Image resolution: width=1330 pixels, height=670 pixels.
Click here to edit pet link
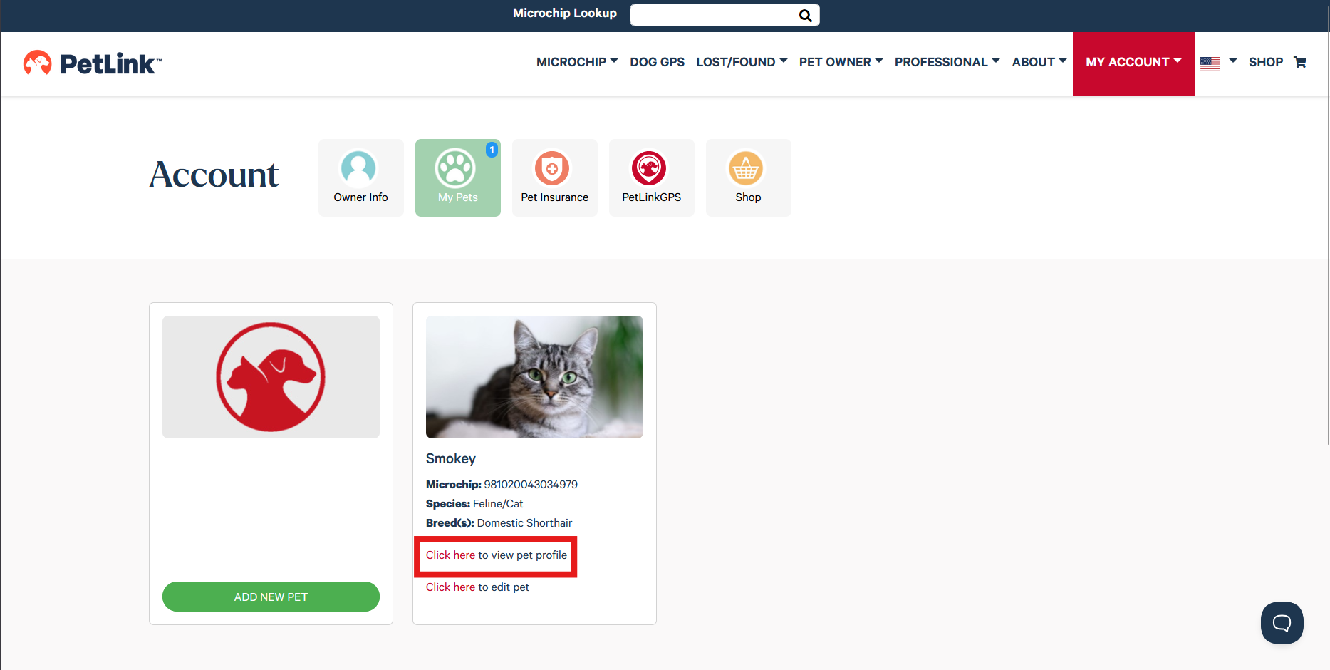click(450, 587)
